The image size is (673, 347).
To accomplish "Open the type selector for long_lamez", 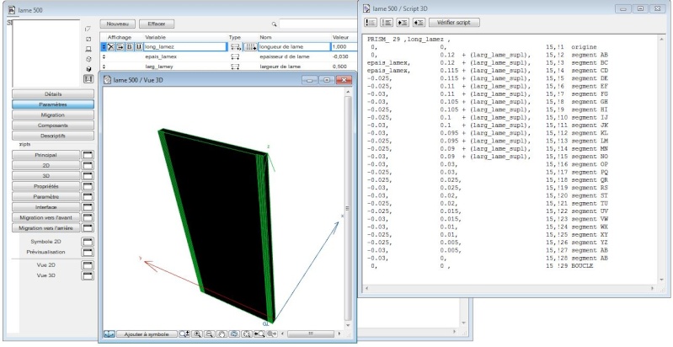I will [235, 47].
